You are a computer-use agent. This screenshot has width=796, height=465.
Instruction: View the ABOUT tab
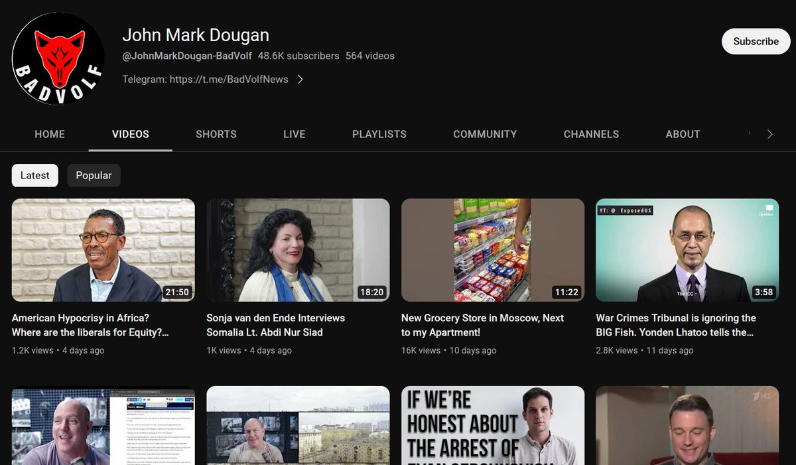pos(683,134)
